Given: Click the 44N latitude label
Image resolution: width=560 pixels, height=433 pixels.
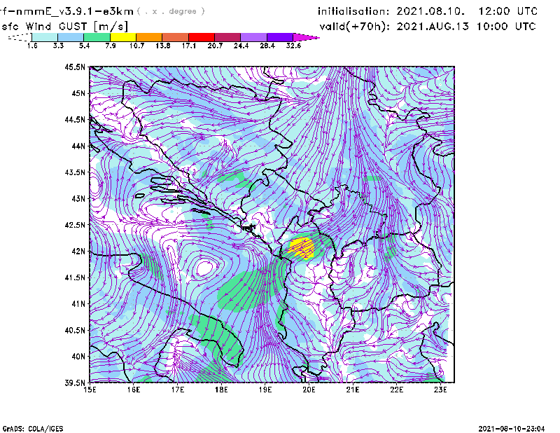Looking at the screenshot, I should pos(78,146).
